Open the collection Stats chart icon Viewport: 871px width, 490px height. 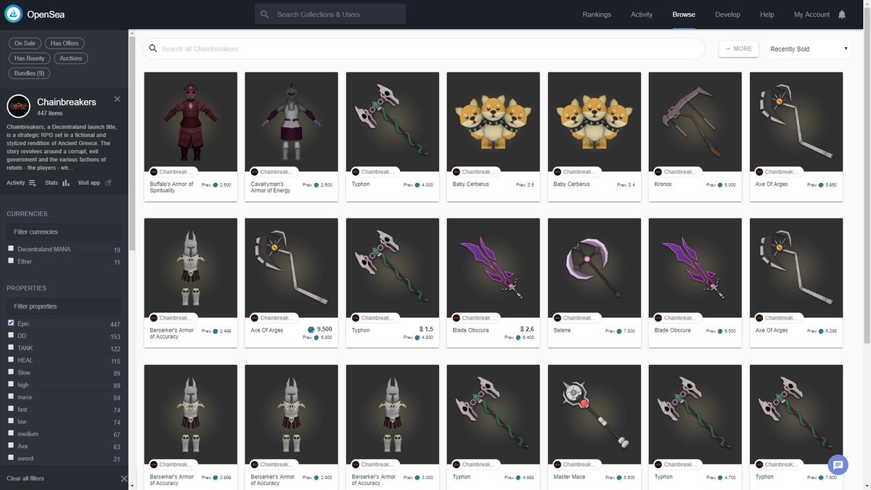coord(66,183)
